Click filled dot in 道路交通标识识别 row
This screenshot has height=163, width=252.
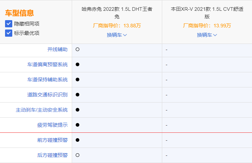[78, 95]
